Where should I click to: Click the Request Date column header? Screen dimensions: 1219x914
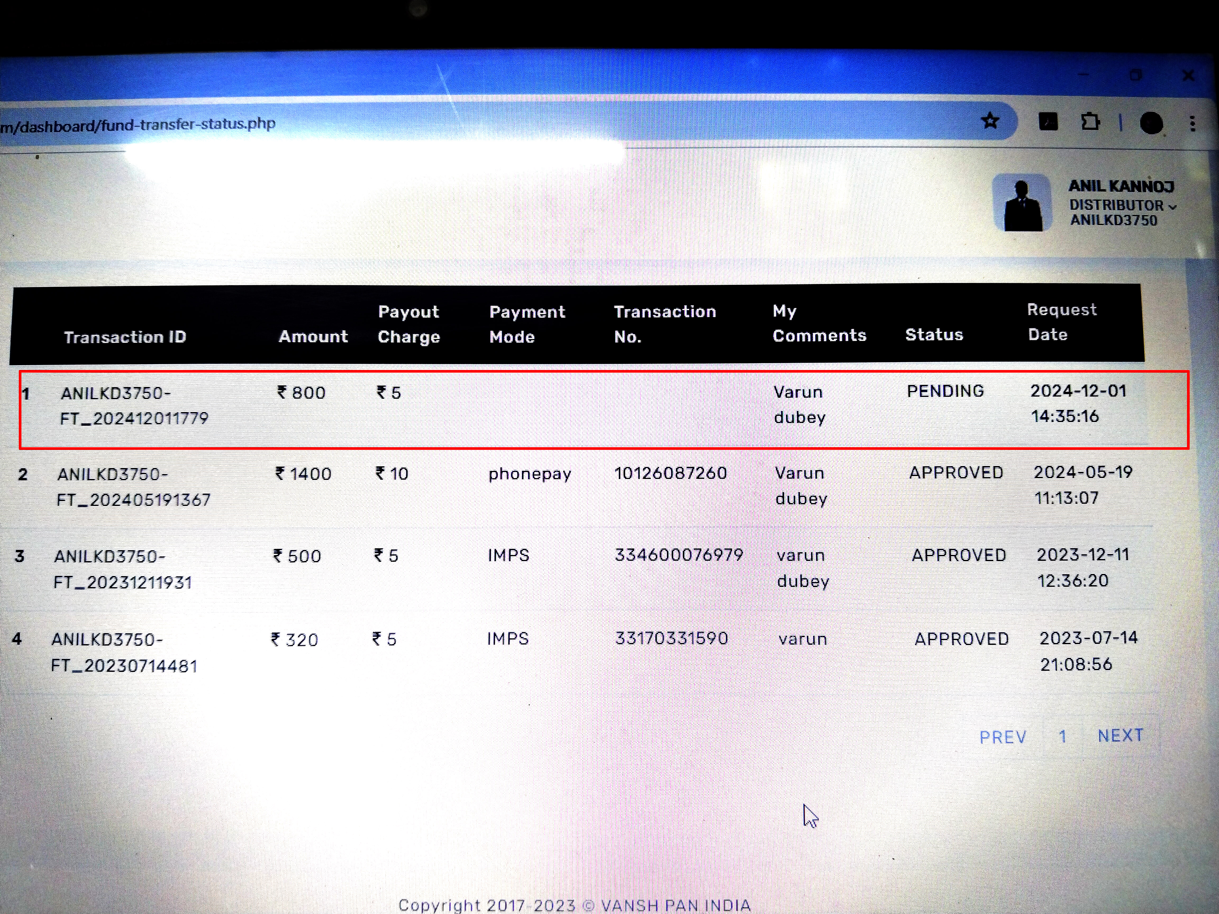click(x=1061, y=322)
